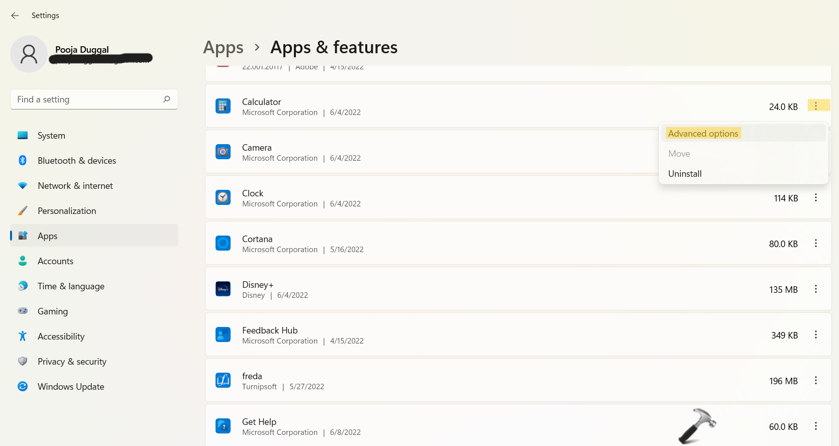Open Personalization settings
Viewport: 839px width, 446px height.
(67, 211)
